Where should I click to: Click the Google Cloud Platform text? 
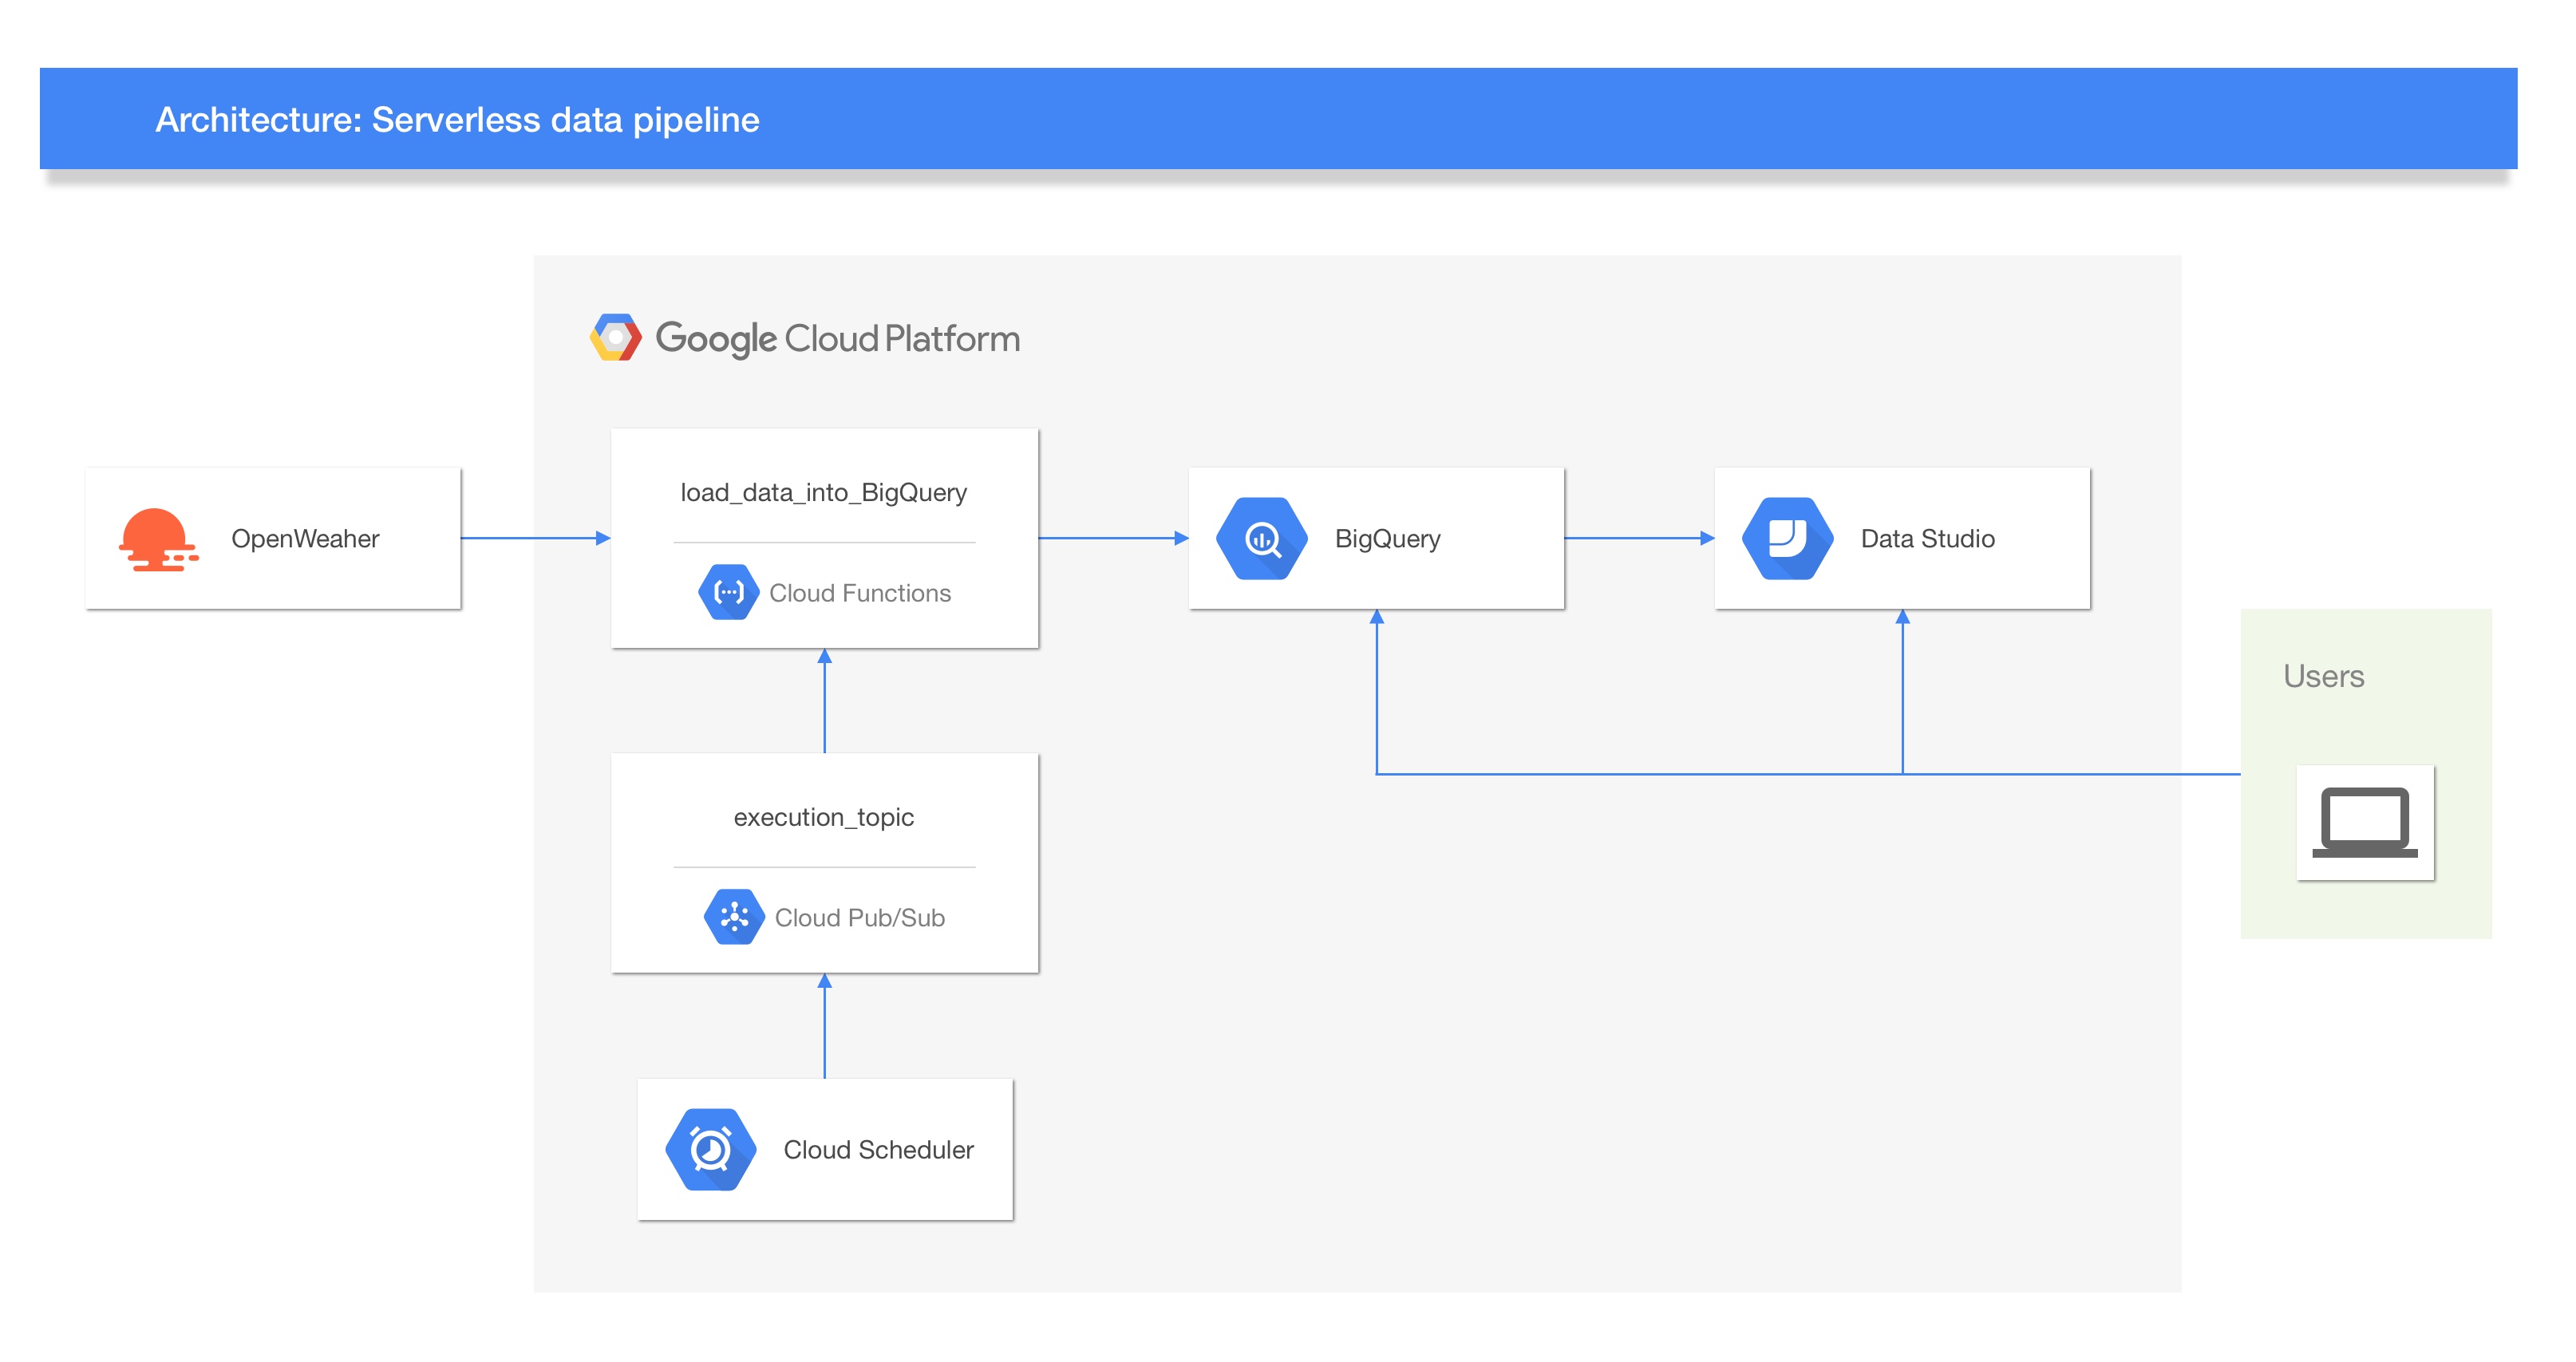pyautogui.click(x=837, y=339)
